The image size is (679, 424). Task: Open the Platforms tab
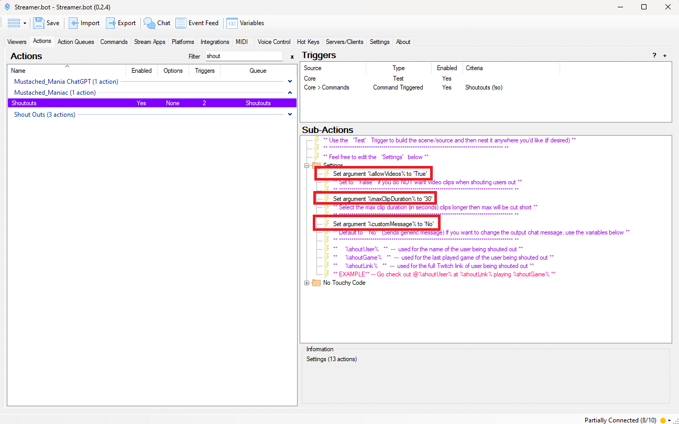pos(183,42)
